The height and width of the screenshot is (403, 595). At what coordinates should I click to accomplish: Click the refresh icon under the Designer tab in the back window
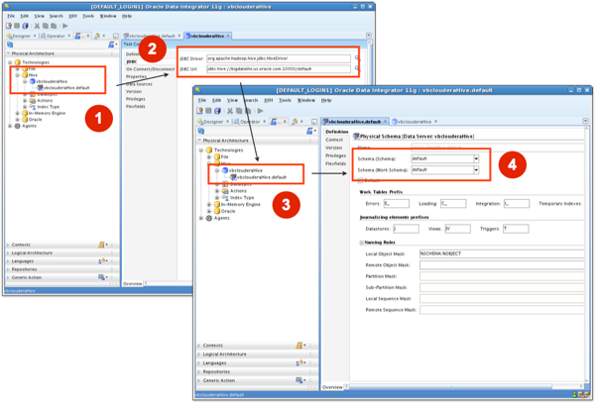(x=10, y=45)
